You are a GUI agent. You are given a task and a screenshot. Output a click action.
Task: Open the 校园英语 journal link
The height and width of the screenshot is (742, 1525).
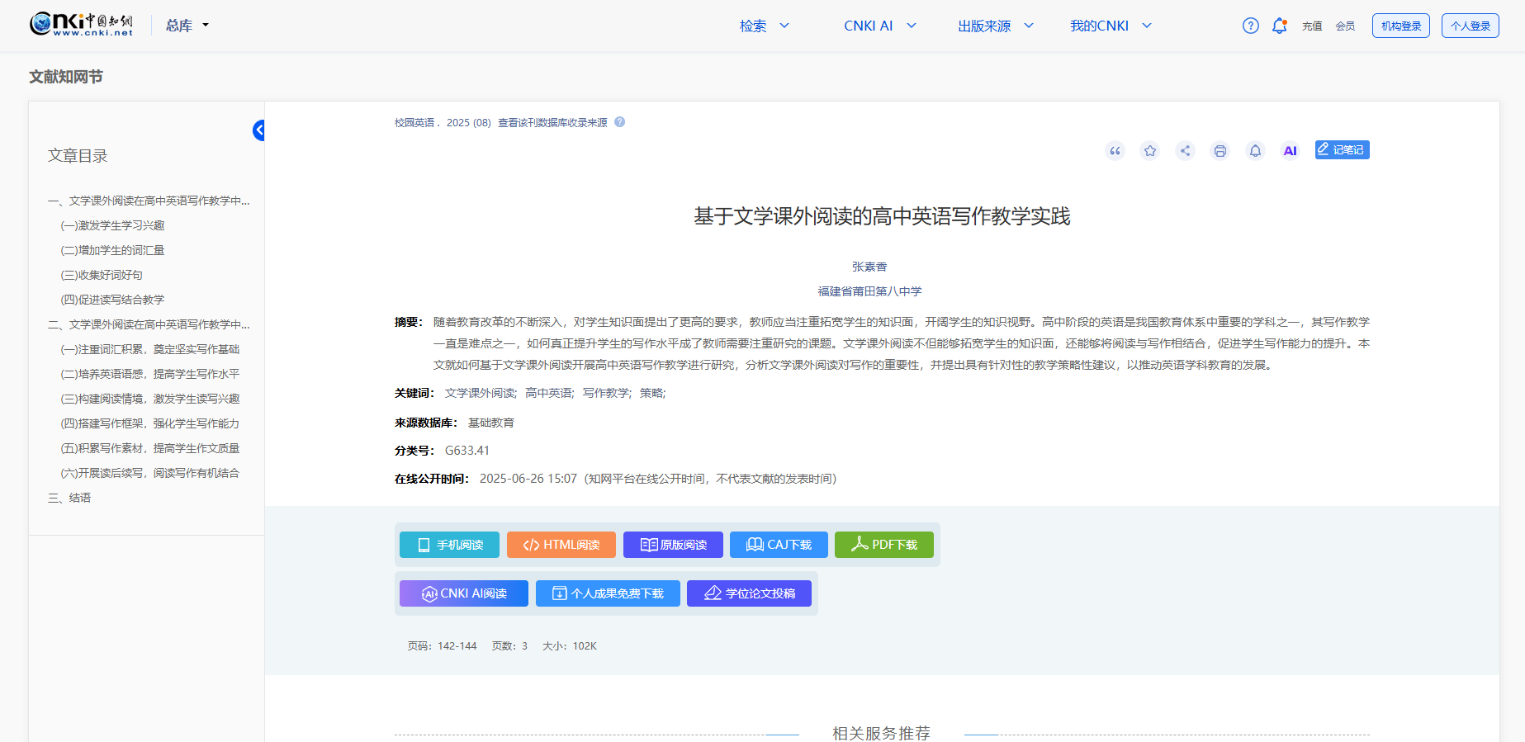[x=414, y=123]
